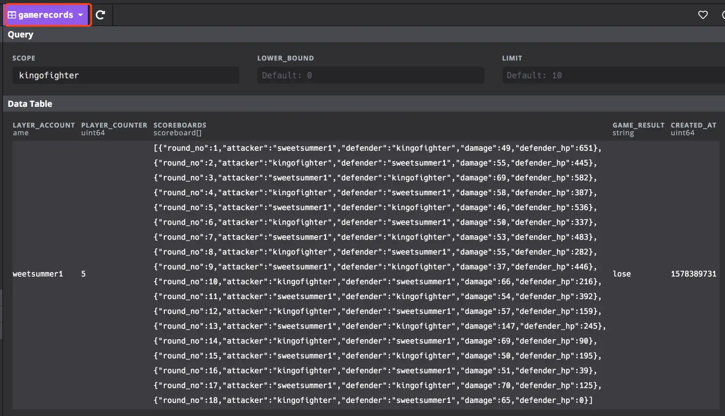
Task: Open the gamerecords dropdown caret
Action: (x=81, y=15)
